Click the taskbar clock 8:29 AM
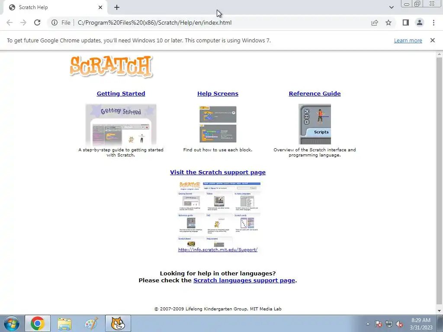The height and width of the screenshot is (332, 443). tap(421, 324)
